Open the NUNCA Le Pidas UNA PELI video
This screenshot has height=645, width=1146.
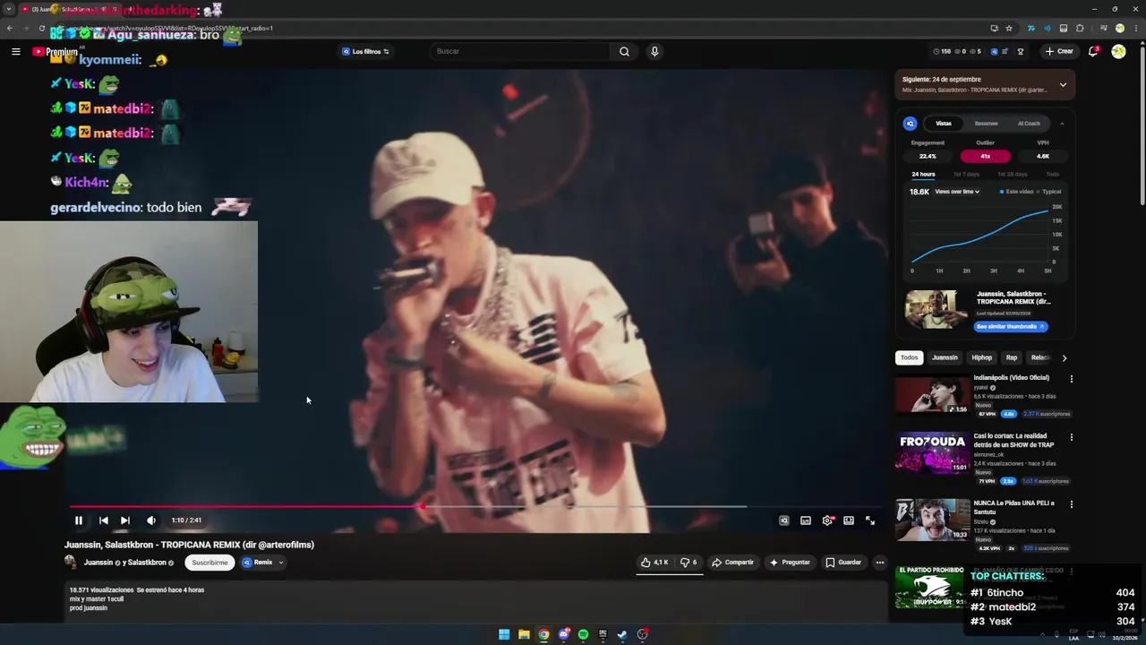pyautogui.click(x=932, y=520)
